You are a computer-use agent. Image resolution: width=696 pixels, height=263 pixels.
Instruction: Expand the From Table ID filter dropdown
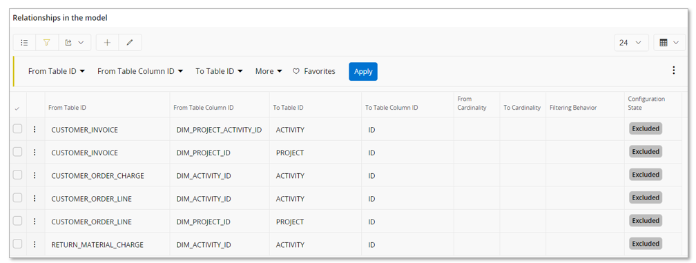click(x=57, y=71)
